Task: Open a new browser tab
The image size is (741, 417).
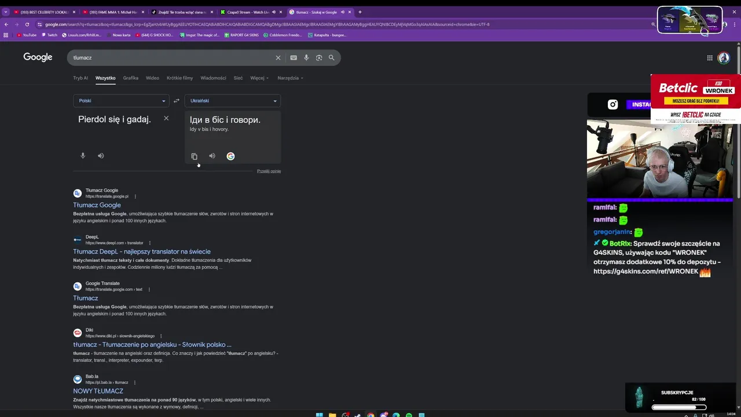Action: (x=360, y=12)
